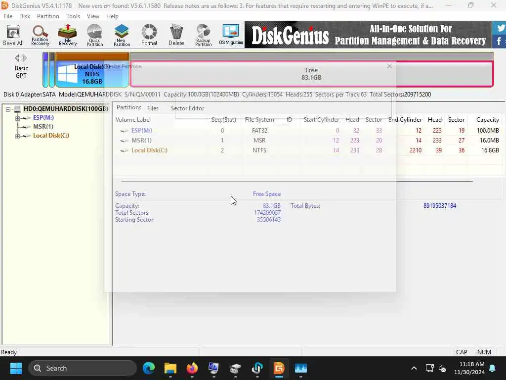Screen dimensions: 506x380
Task: Click the End Cylinder column header
Action: coord(405,120)
